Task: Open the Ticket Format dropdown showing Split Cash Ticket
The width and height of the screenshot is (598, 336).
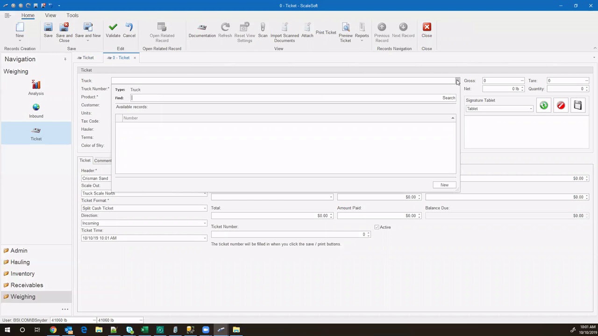Action: point(205,208)
